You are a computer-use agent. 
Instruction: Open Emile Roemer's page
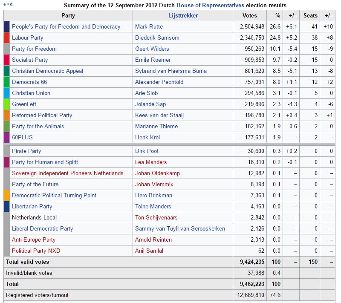tap(153, 60)
